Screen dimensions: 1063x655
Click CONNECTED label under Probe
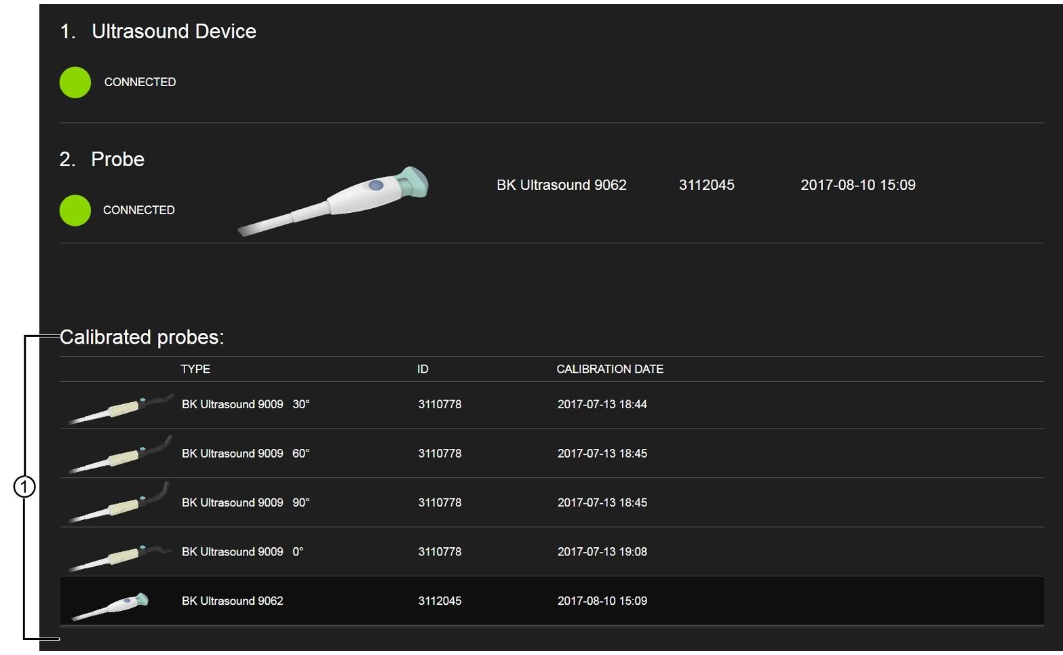click(x=139, y=210)
